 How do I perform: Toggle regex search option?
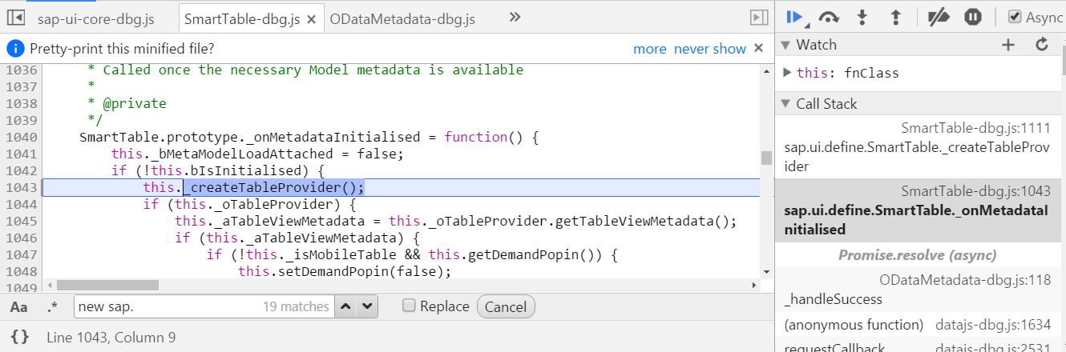[53, 306]
